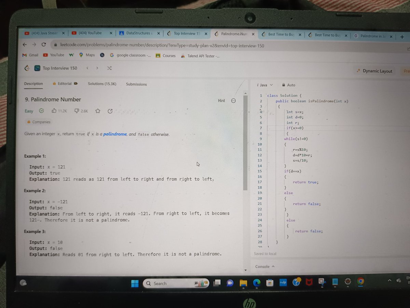The image size is (410, 308).
Task: Click the LeetCode logo icon
Action: tap(27, 68)
